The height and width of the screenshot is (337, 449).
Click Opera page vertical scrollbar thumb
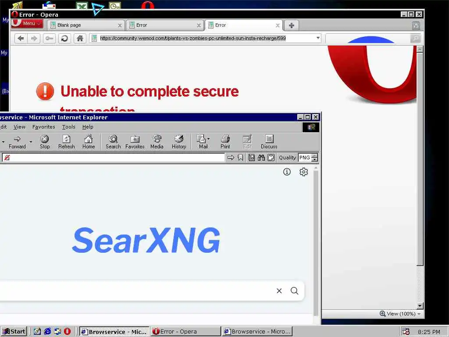coord(420,159)
